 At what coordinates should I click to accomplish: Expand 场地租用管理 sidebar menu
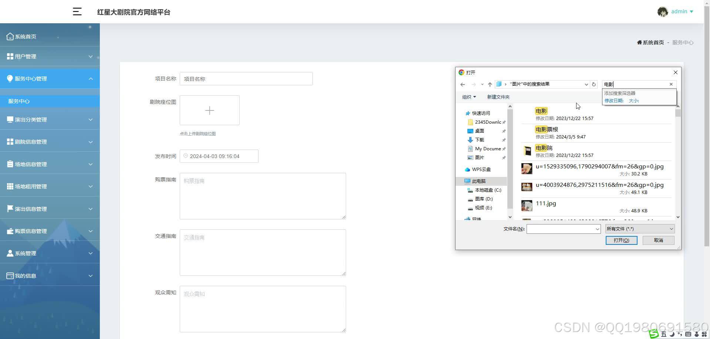50,186
